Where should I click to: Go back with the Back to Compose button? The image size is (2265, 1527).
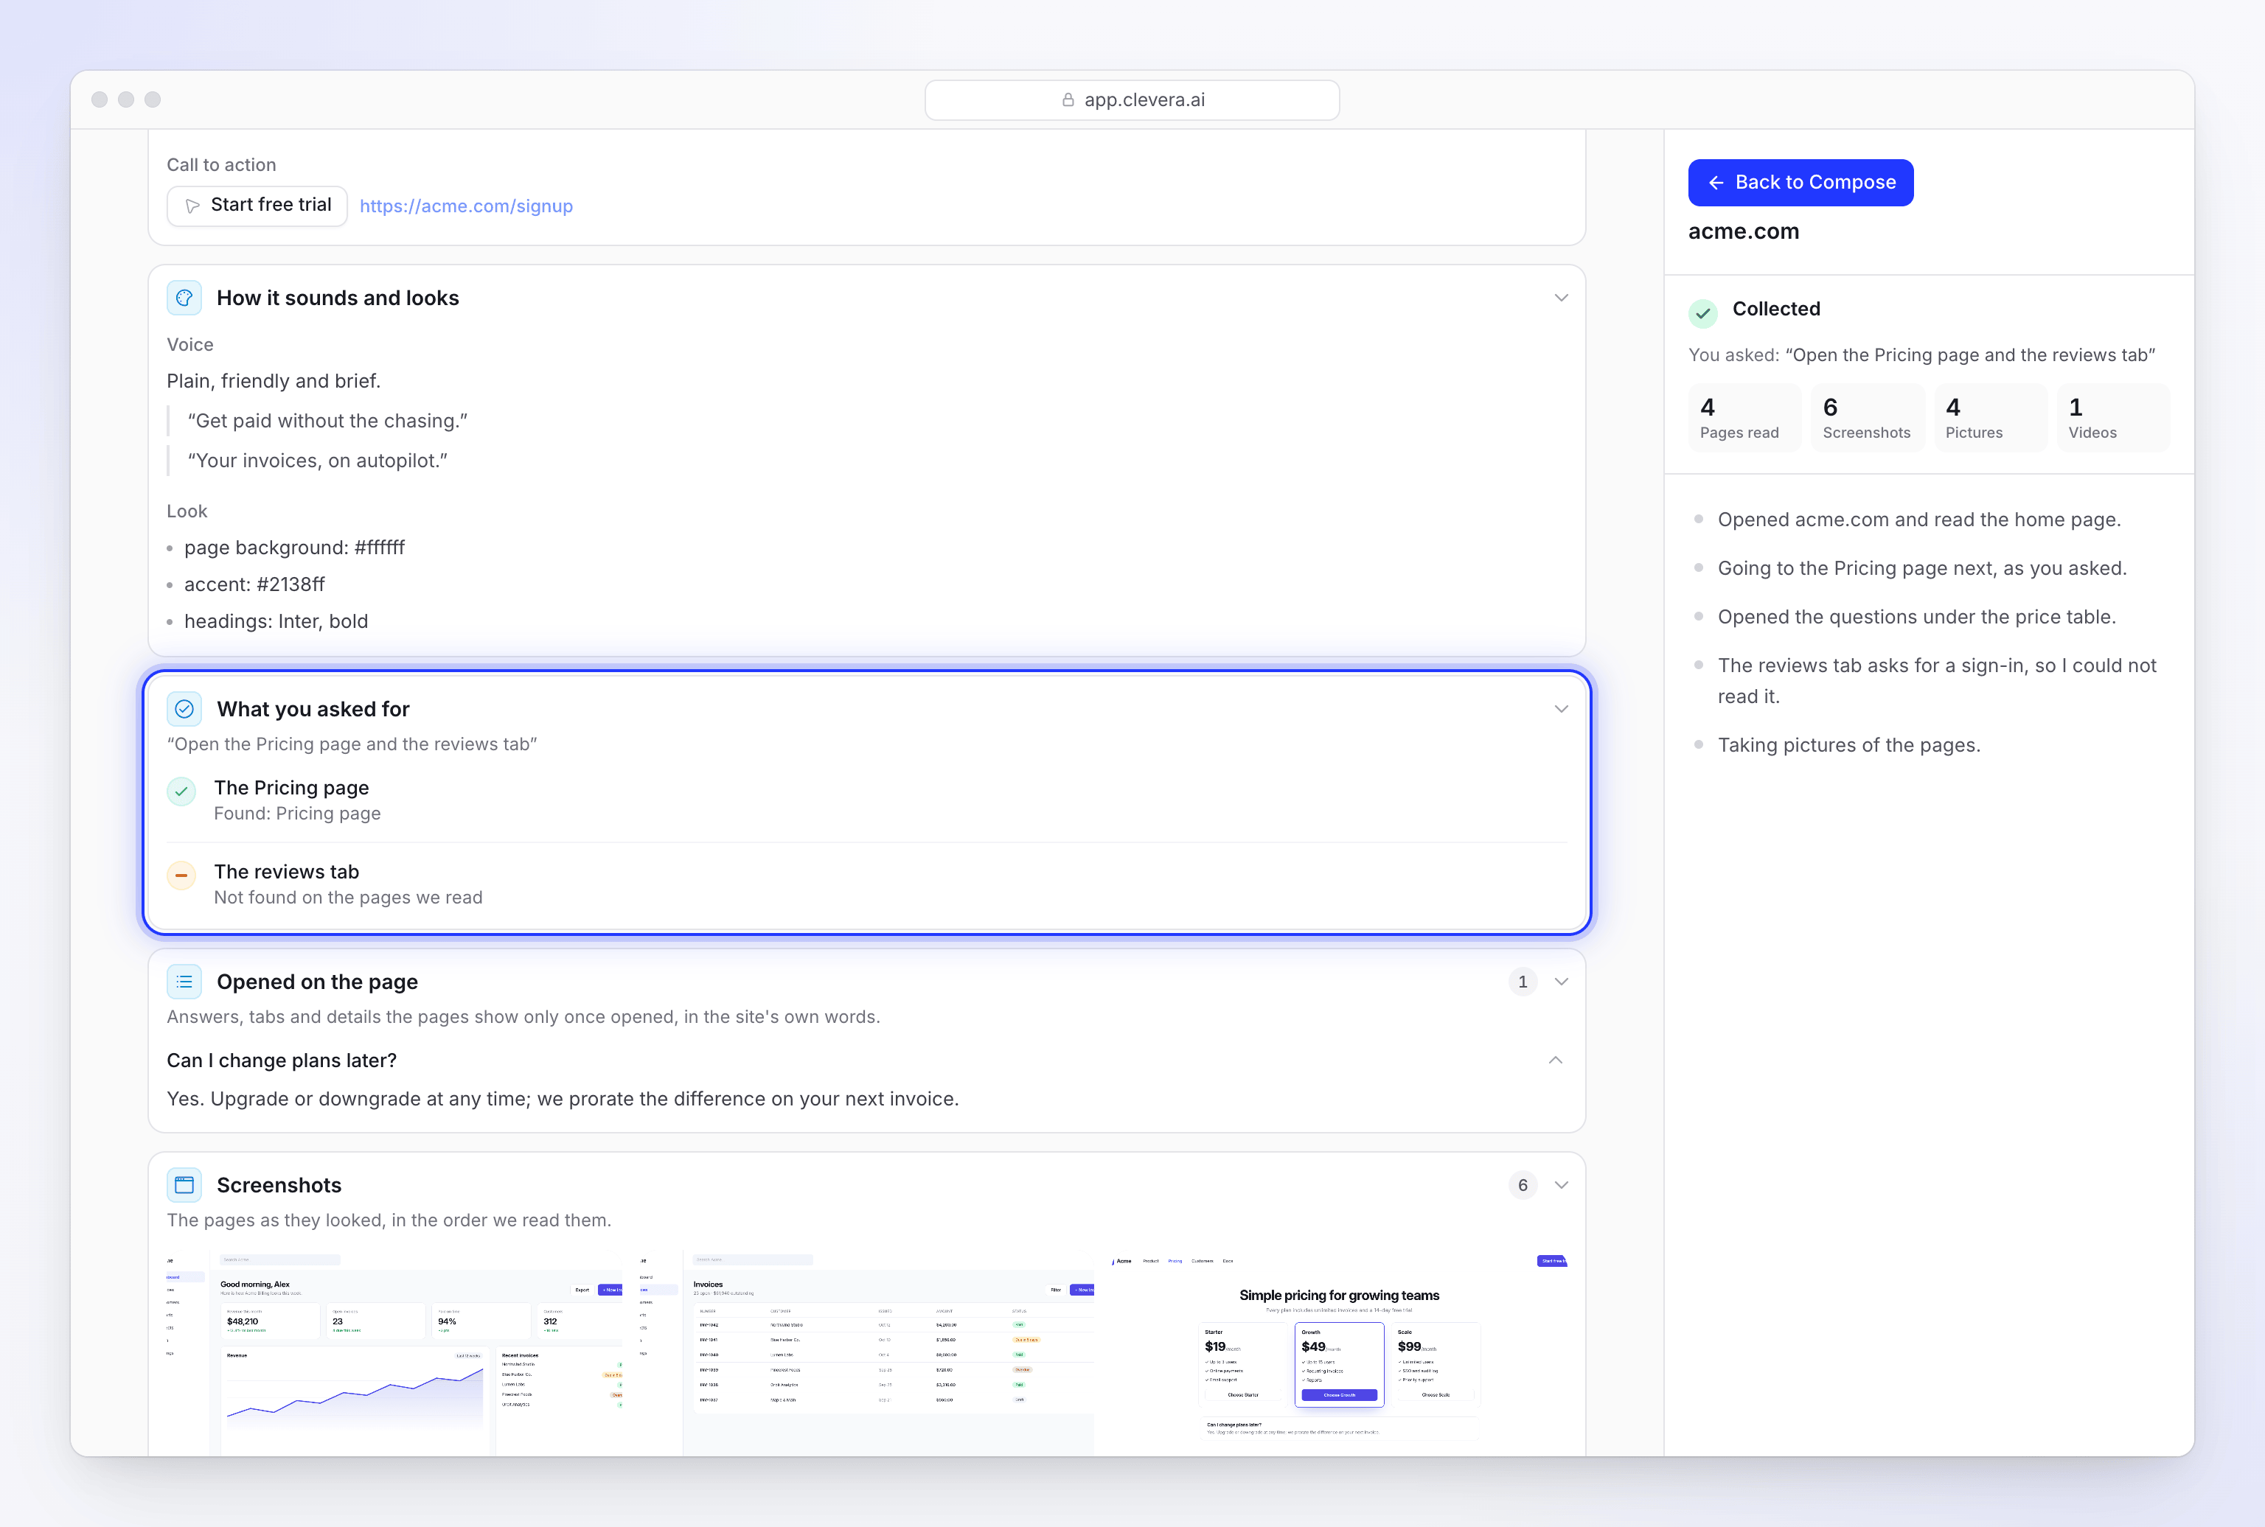[x=1800, y=183]
